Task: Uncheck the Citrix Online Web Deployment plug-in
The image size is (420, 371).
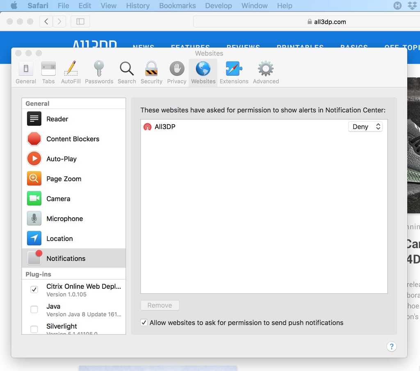Action: tap(34, 289)
